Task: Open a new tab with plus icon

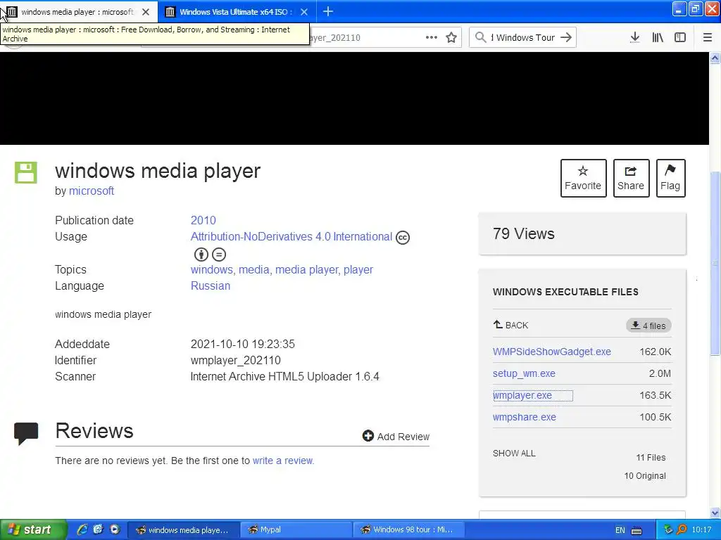Action: click(x=328, y=11)
